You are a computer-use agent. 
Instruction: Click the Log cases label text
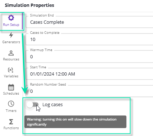52,105
